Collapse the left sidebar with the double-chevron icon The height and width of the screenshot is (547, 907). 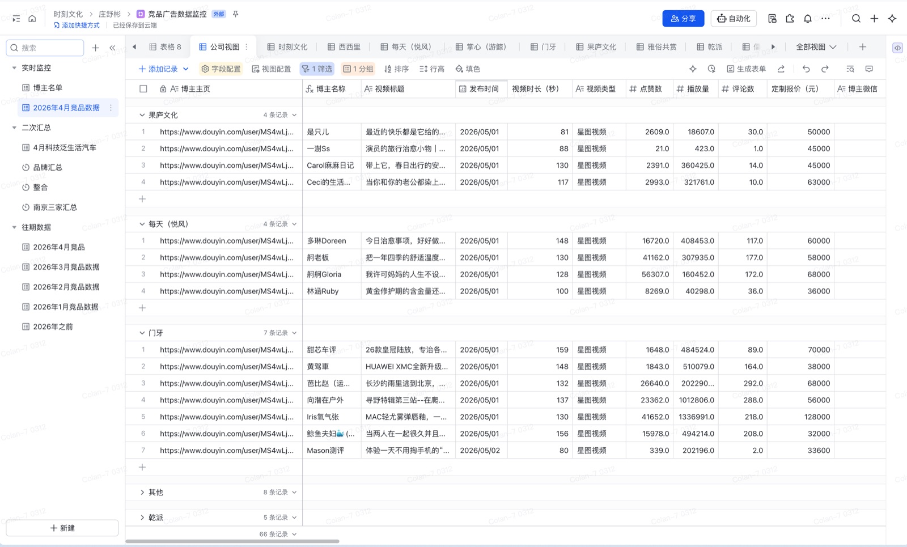pos(112,48)
